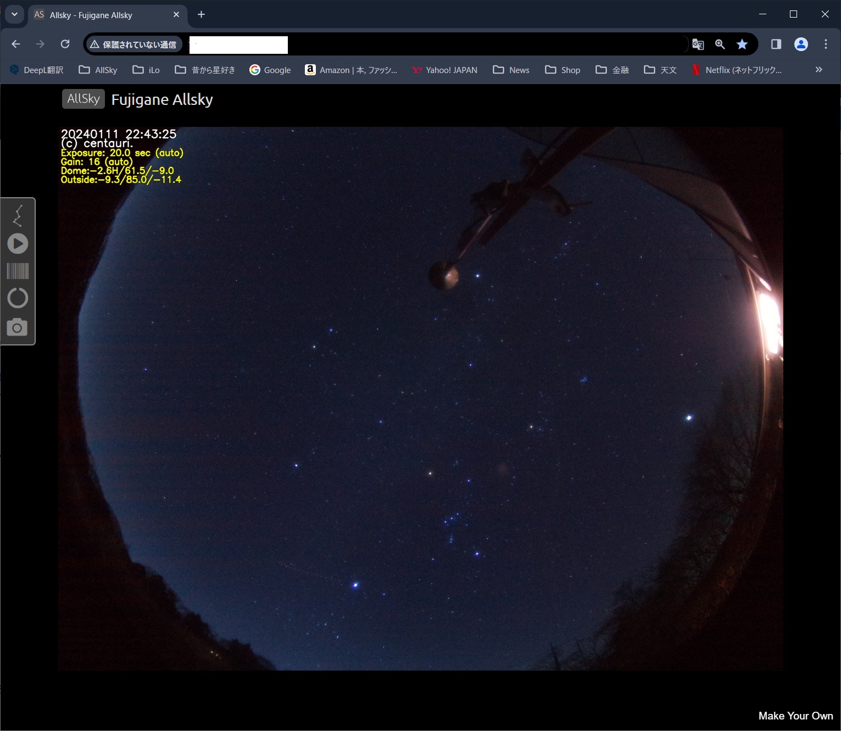The image size is (841, 731).
Task: Click the Outside temperature reading text
Action: coord(121,180)
